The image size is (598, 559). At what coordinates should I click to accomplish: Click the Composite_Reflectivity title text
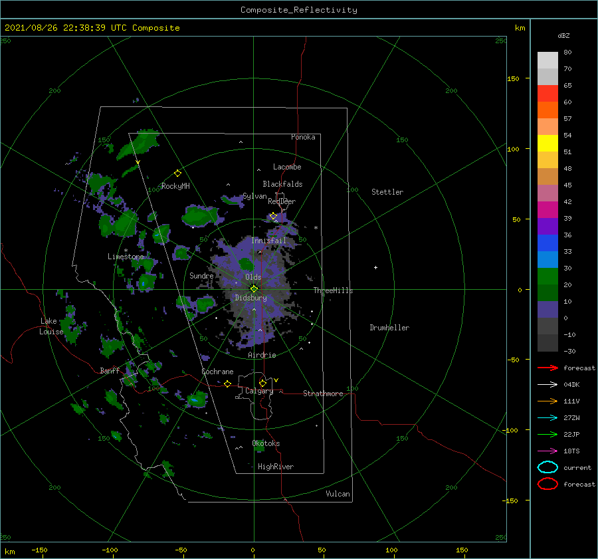[298, 10]
